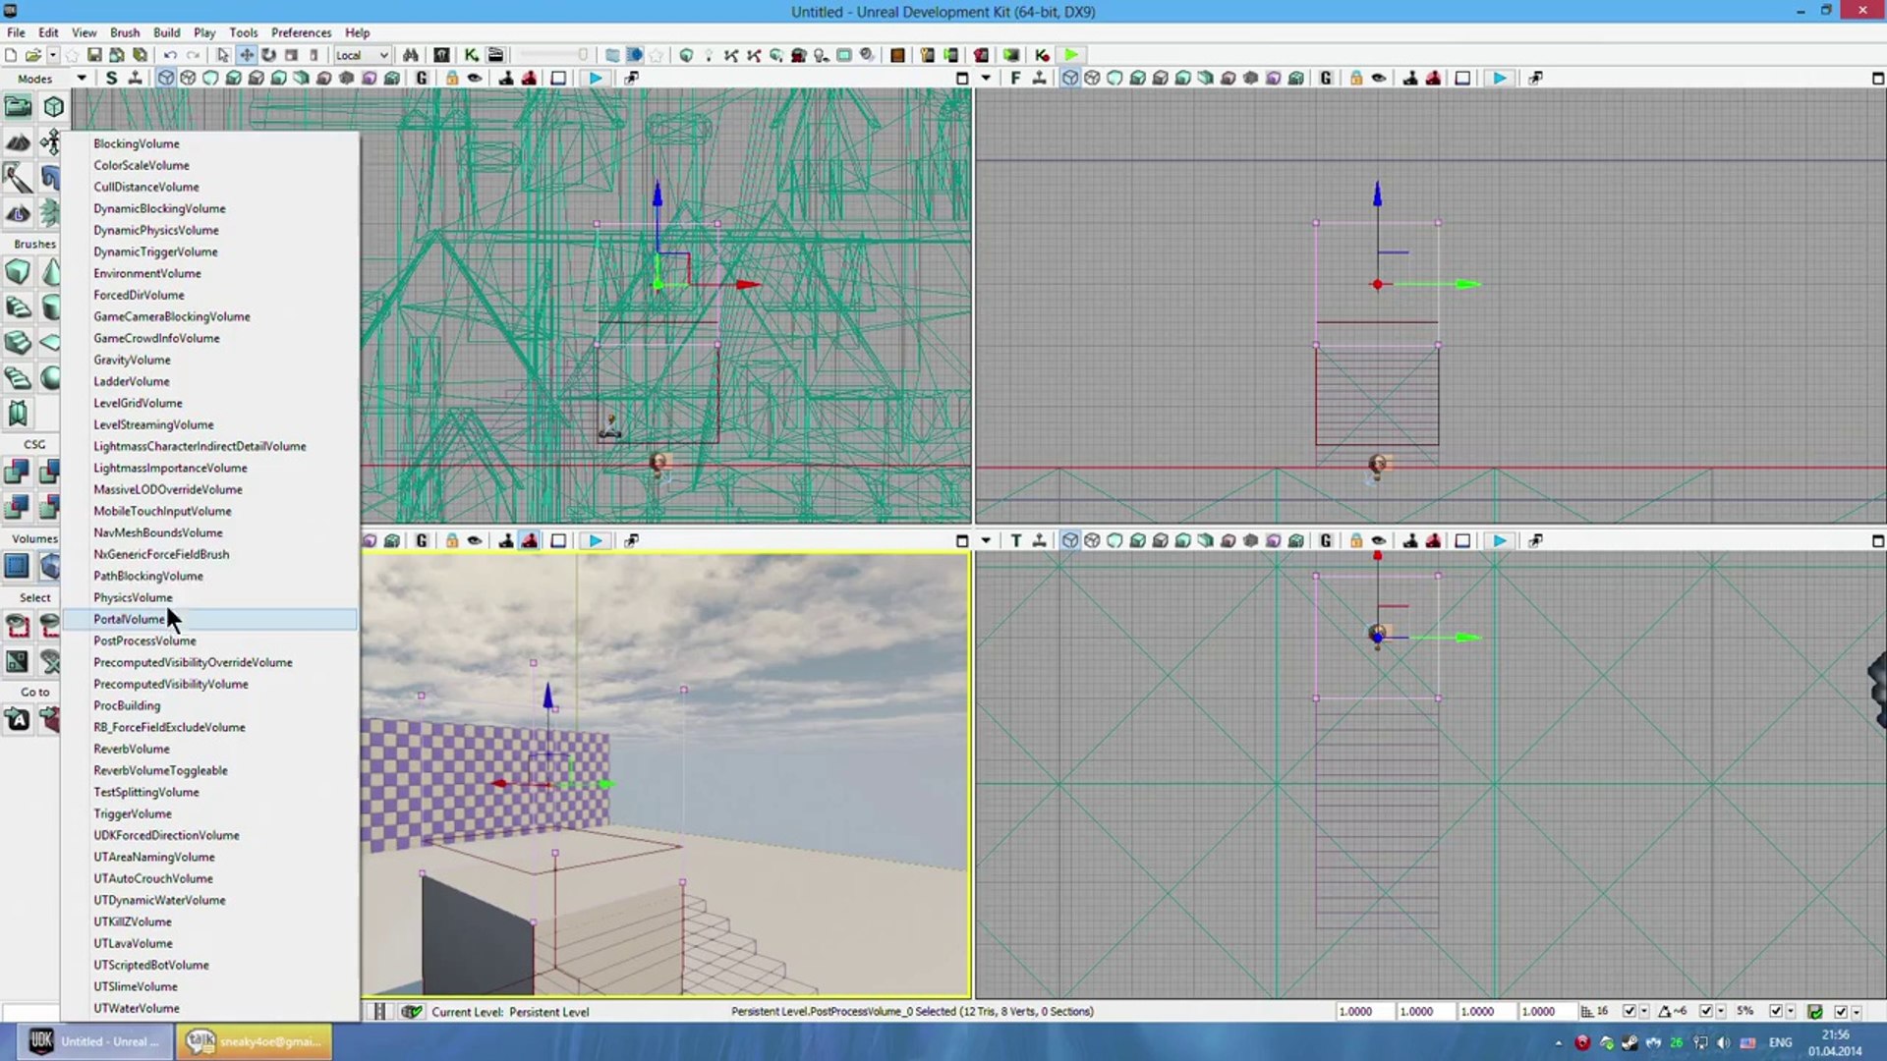This screenshot has width=1887, height=1061.
Task: Toggle 'T' top view button bottom-right viewport
Action: [1015, 541]
